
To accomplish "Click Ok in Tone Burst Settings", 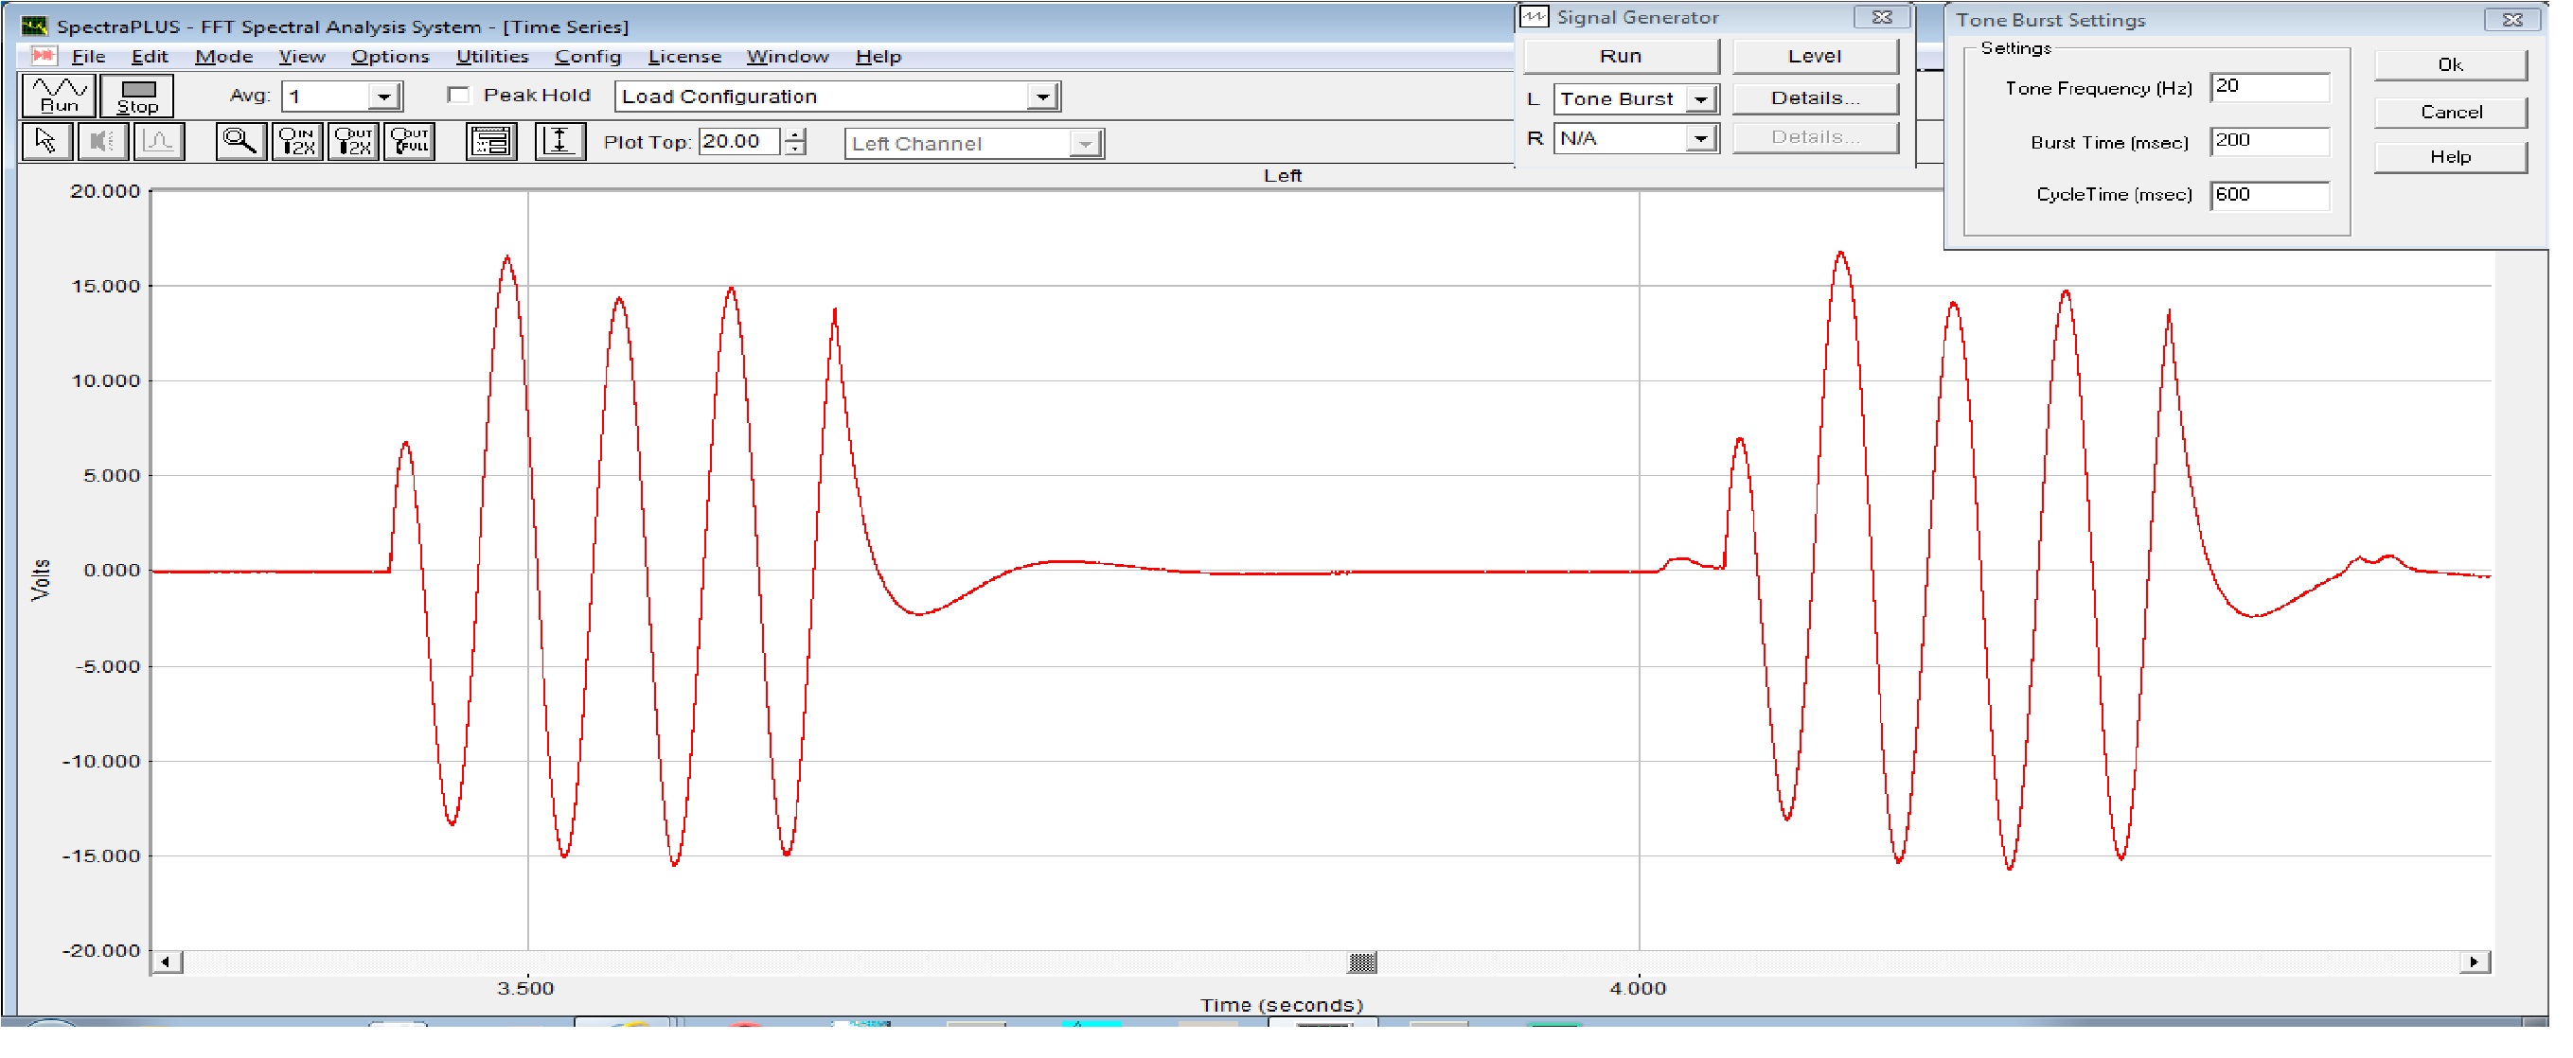I will 2450,65.
